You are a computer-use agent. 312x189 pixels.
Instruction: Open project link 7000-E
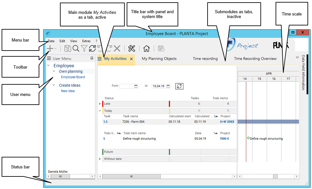[x=224, y=139]
